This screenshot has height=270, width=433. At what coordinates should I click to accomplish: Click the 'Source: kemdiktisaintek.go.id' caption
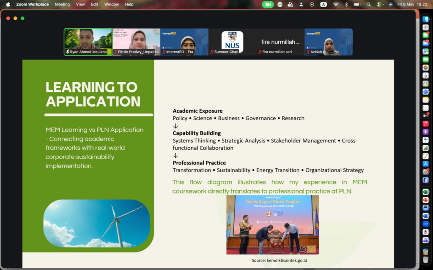(279, 260)
